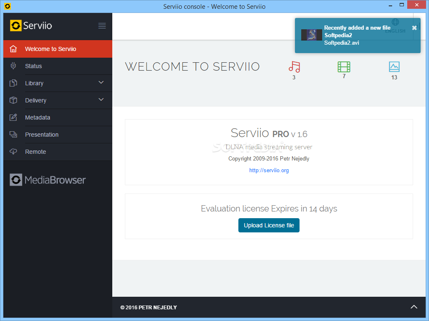429x321 pixels.
Task: Click the video count number 7
Action: point(344,76)
